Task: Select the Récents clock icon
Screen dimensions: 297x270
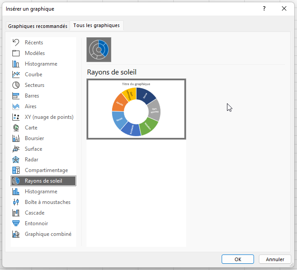Action: coord(16,43)
